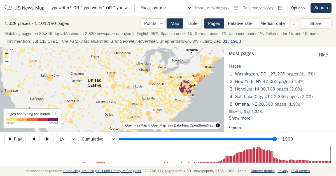The height and width of the screenshot is (176, 336).
Task: Open the 1× playback speed dropdown
Action: (66, 139)
